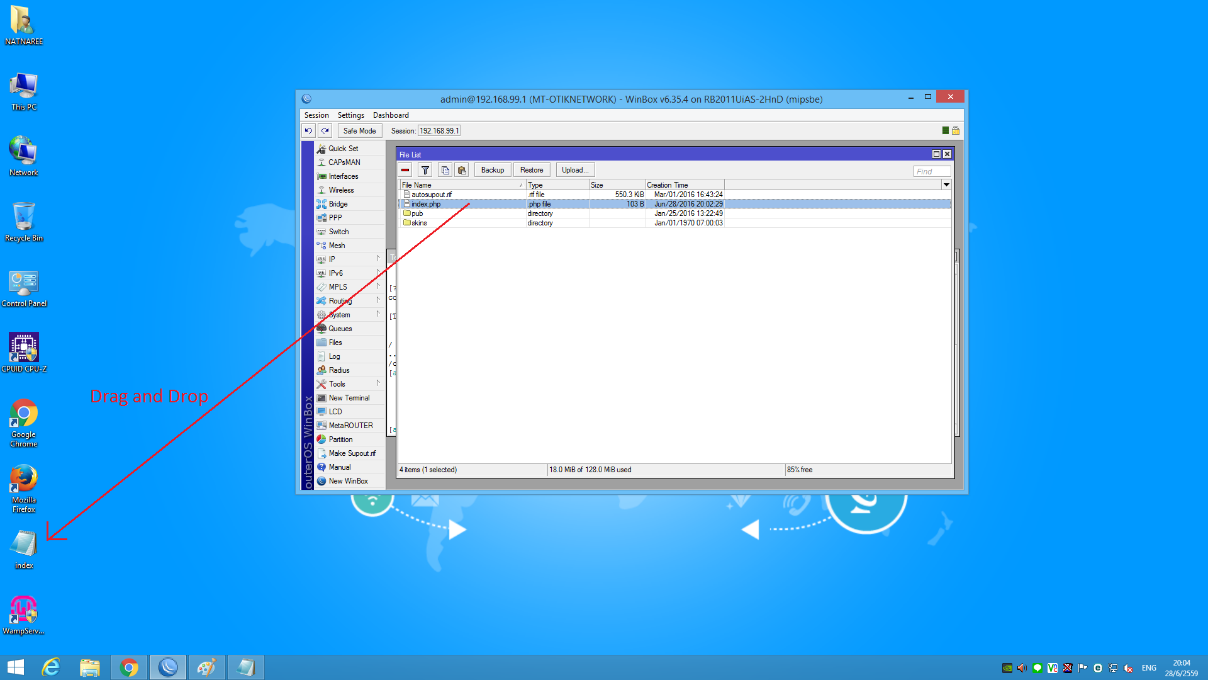Toggle the Safe Mode button
Viewport: 1208px width, 680px height.
pyautogui.click(x=359, y=130)
